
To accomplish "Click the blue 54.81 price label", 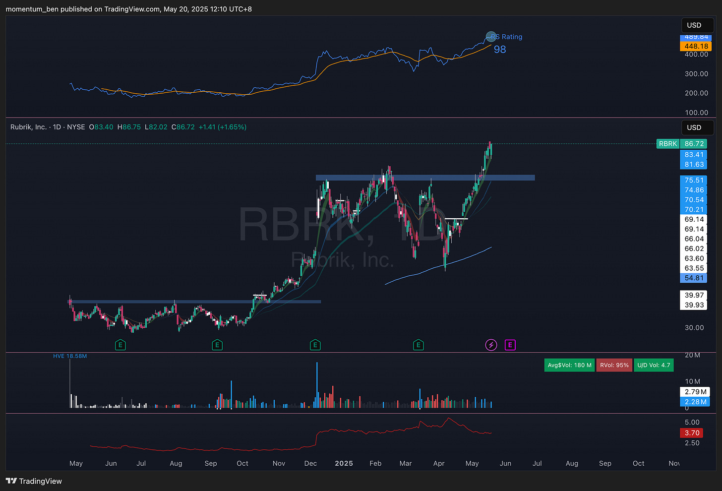I will (x=694, y=278).
